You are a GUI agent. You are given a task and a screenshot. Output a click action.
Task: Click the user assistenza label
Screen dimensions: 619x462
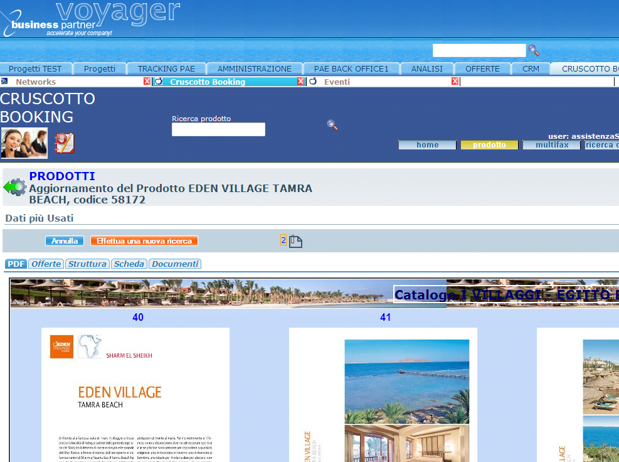tap(583, 136)
